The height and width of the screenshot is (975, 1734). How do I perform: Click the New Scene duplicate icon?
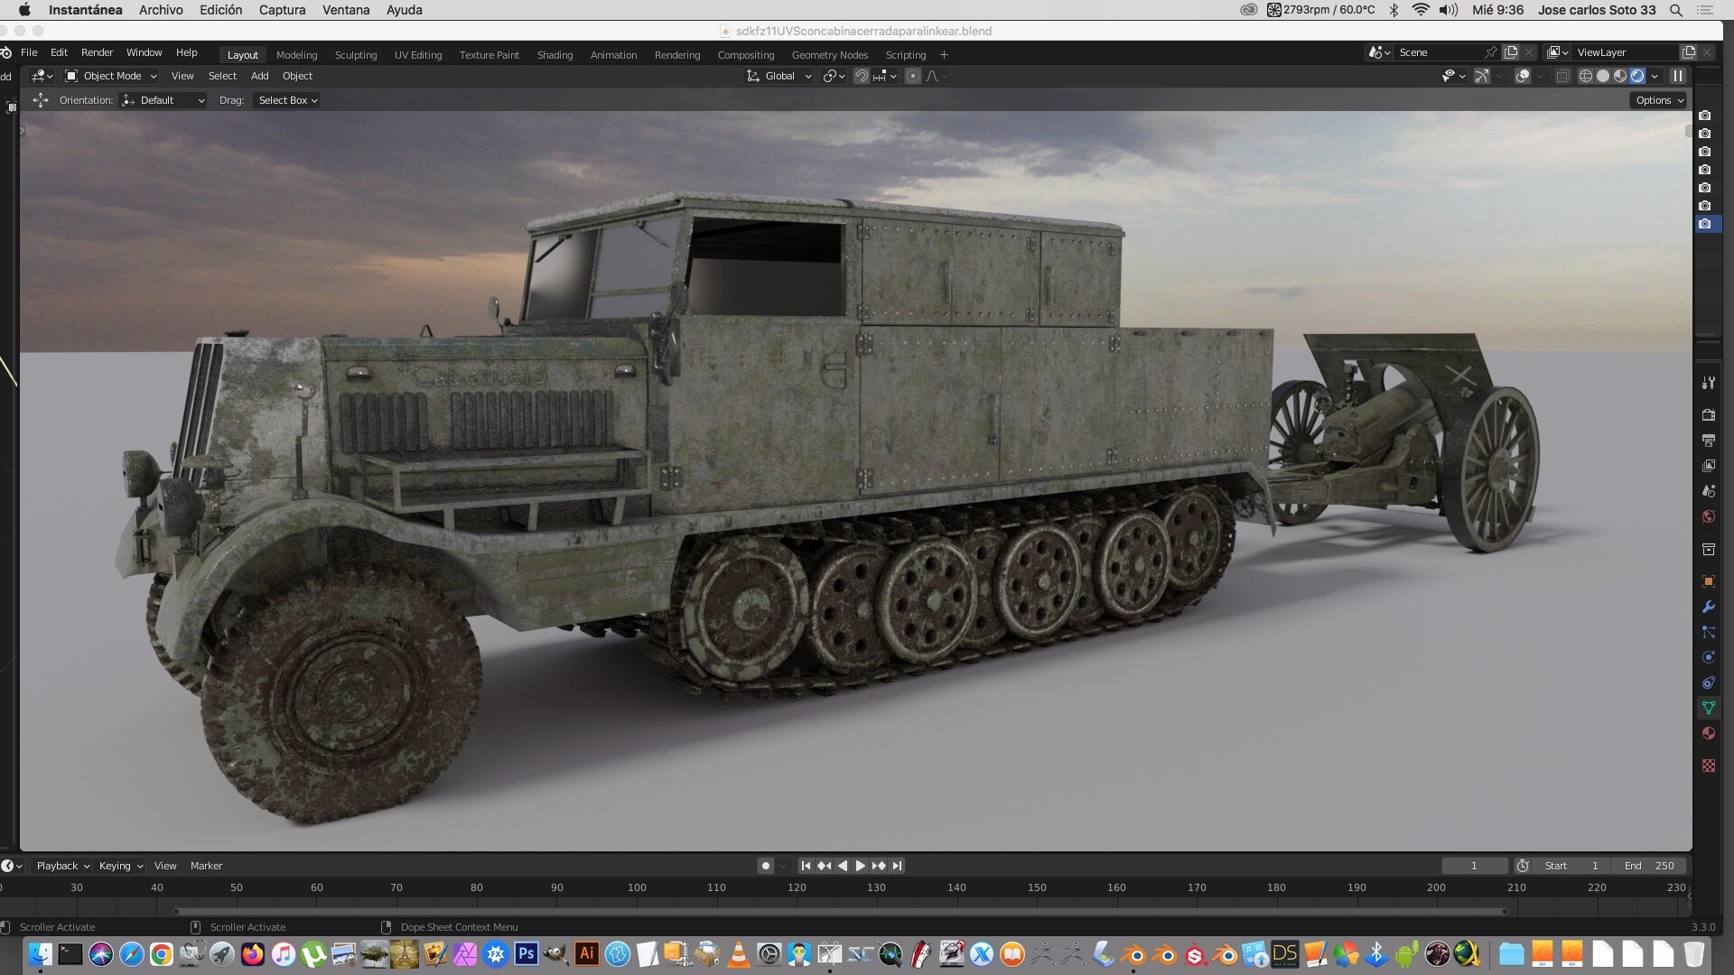click(x=1511, y=52)
